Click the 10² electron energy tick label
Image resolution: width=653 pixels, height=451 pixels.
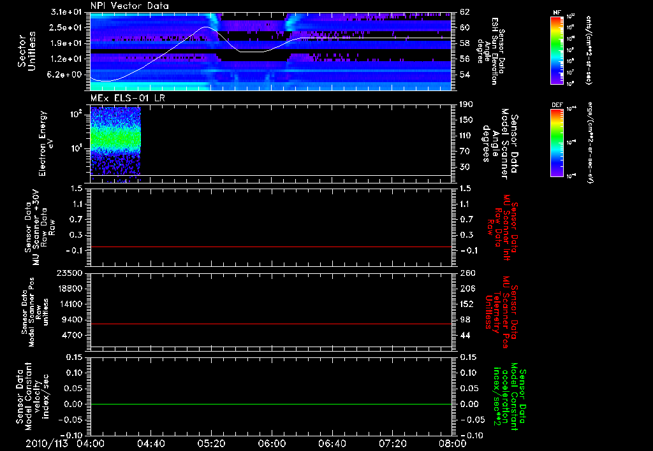[x=75, y=113]
